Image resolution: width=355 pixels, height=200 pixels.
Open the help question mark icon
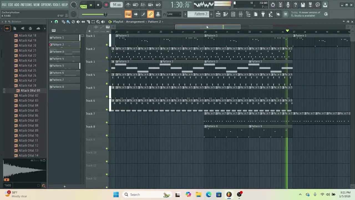point(295,5)
